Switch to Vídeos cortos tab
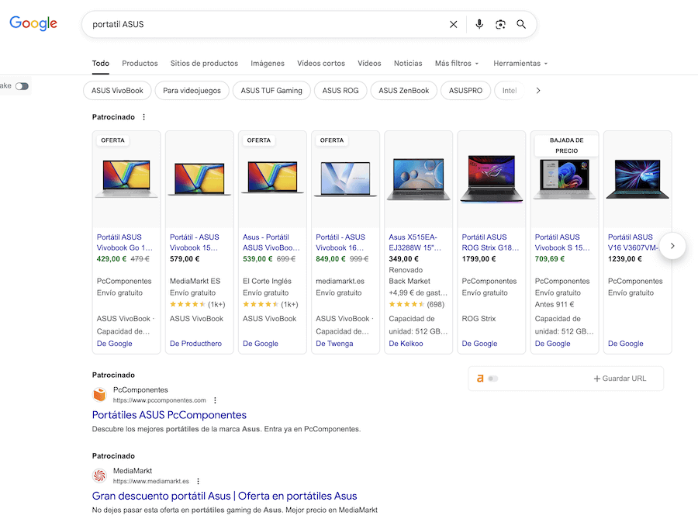The image size is (698, 526). pyautogui.click(x=321, y=64)
